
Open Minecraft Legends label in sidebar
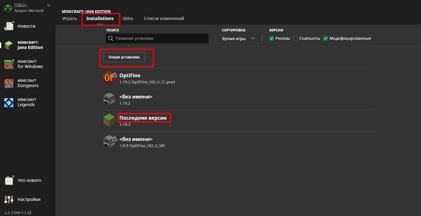[27, 102]
